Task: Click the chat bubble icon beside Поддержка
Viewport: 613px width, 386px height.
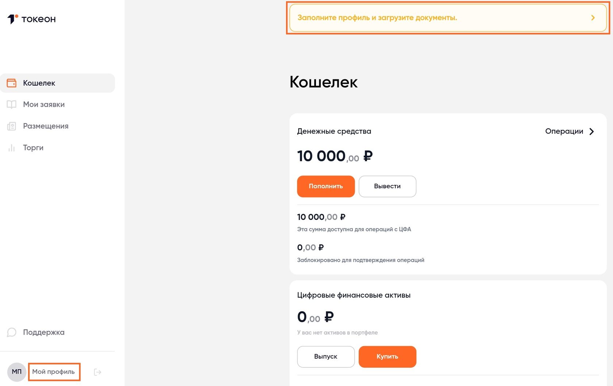Action: pyautogui.click(x=12, y=332)
